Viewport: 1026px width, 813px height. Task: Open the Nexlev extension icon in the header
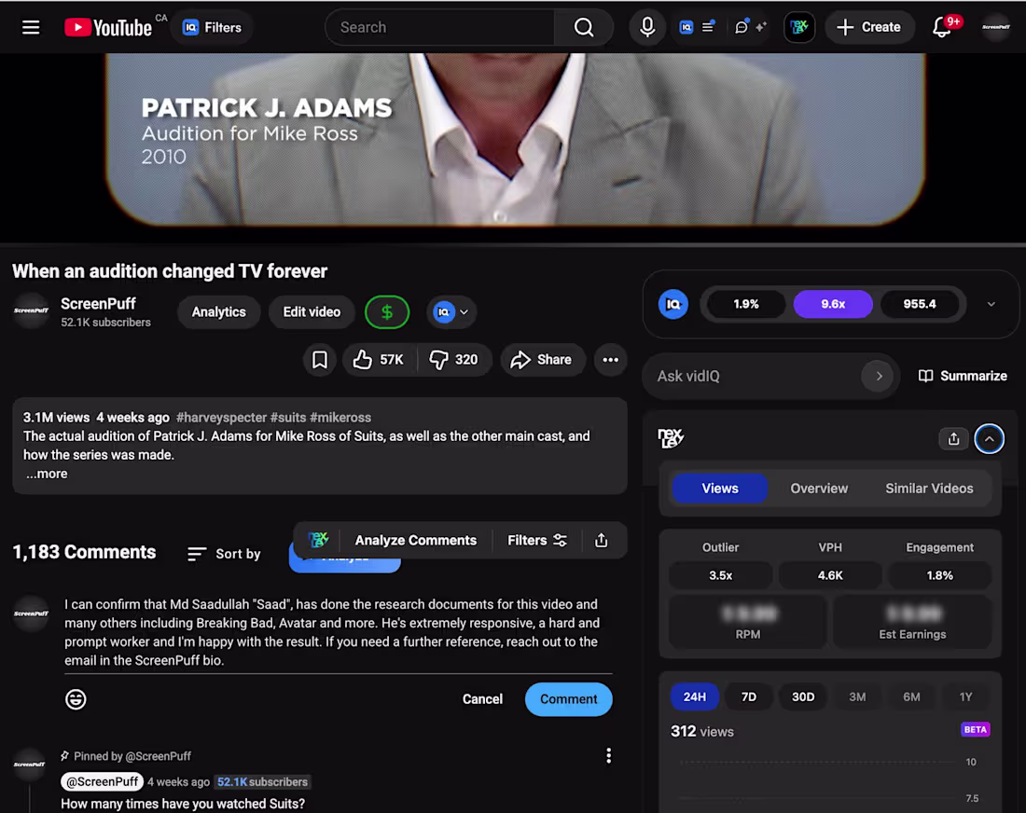coord(799,27)
